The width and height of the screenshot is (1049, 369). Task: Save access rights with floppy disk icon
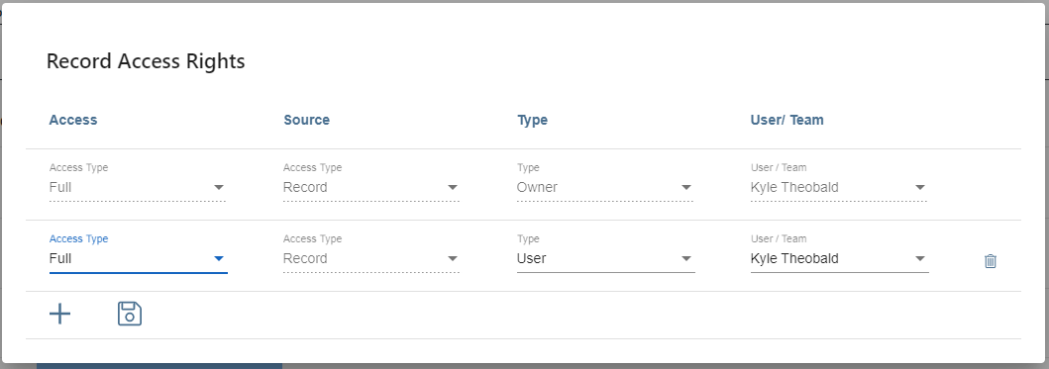pos(130,314)
